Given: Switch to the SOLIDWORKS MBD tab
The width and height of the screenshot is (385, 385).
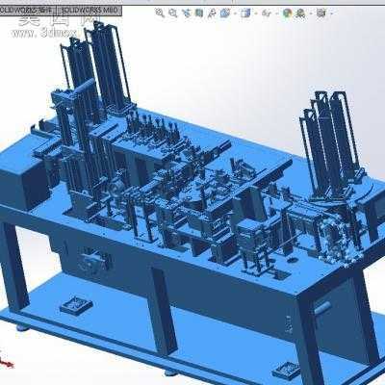Looking at the screenshot, I should point(90,11).
